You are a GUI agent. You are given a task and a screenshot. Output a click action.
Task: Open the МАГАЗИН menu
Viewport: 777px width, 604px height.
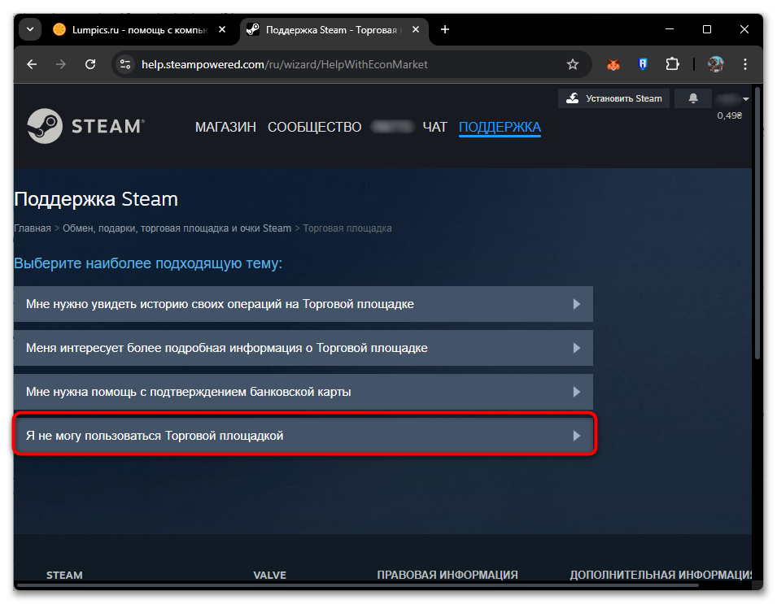pyautogui.click(x=225, y=128)
